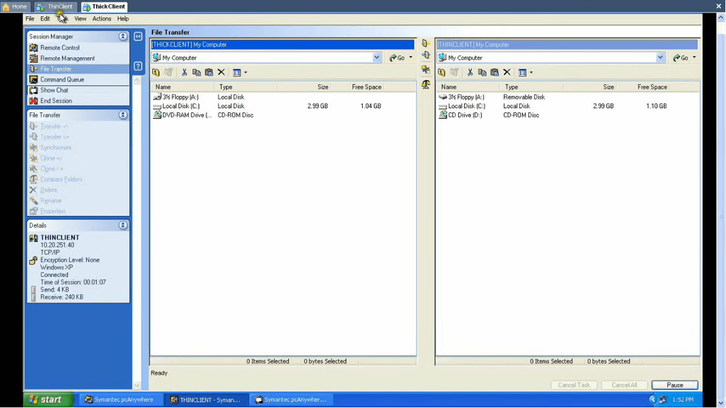
Task: Open the Windows start button
Action: pos(48,400)
